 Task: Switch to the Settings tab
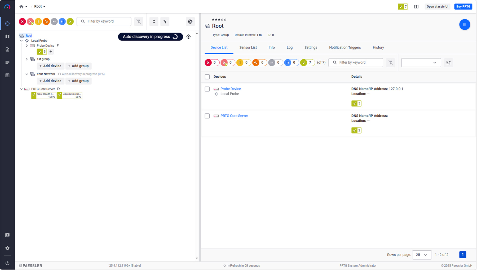[x=311, y=48]
